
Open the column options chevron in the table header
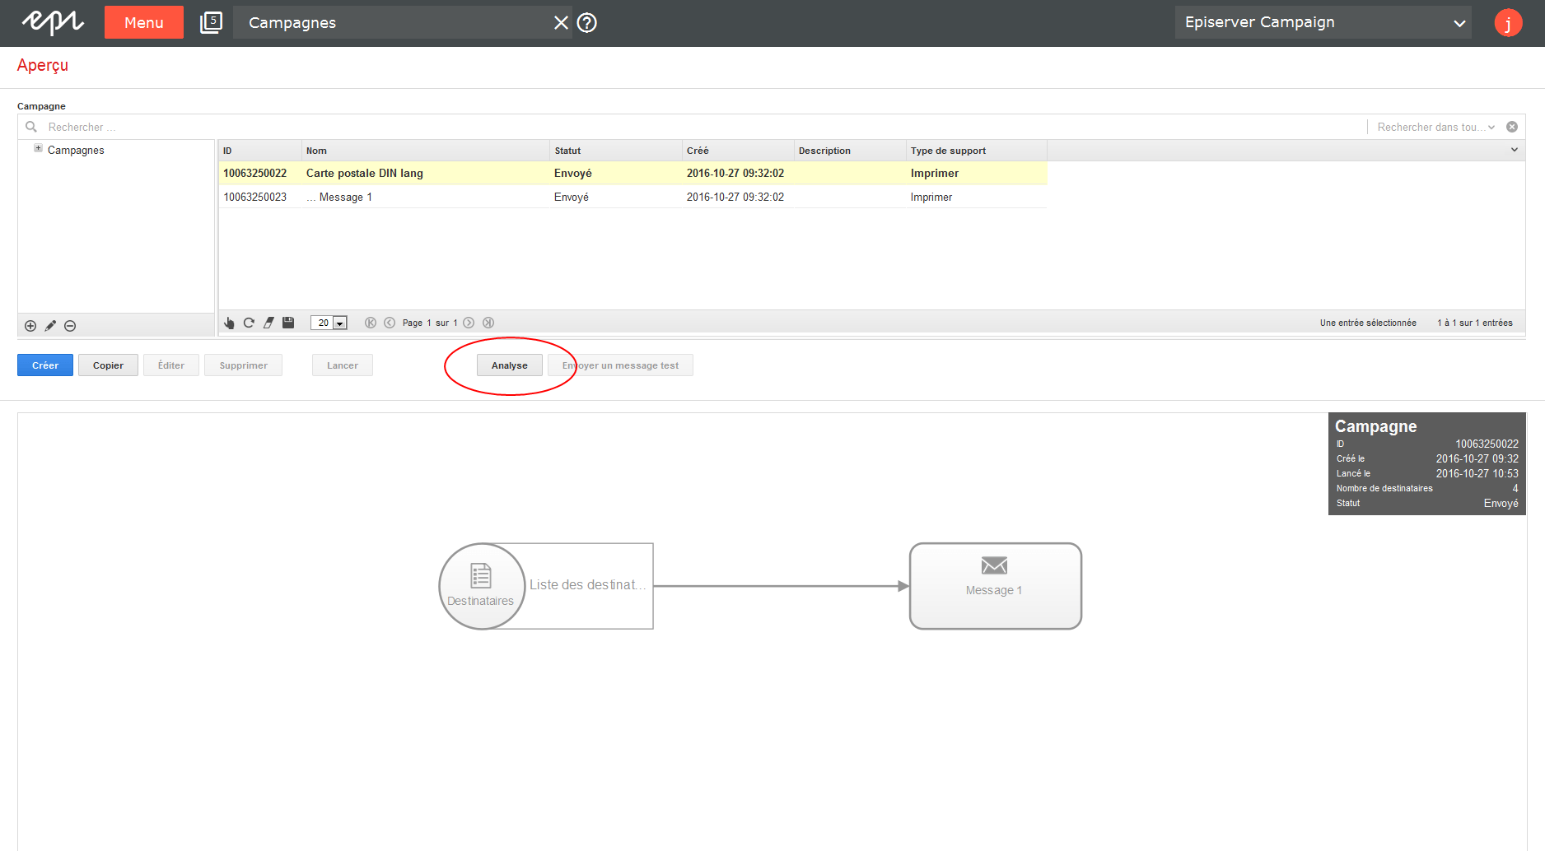1514,150
